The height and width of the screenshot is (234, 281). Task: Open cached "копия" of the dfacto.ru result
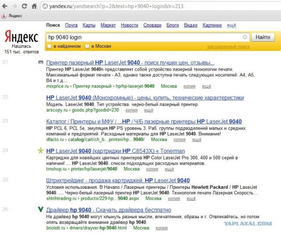(180, 140)
